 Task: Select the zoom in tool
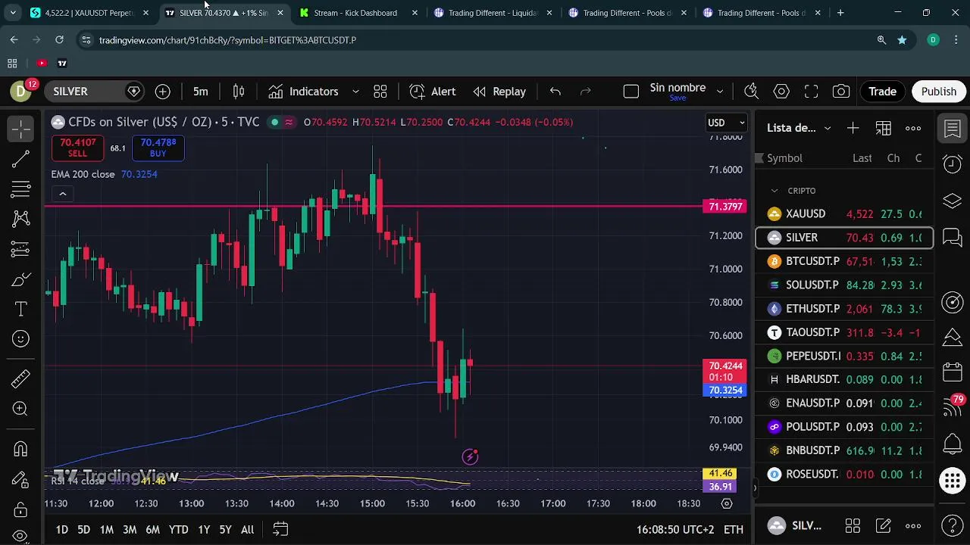(x=20, y=409)
